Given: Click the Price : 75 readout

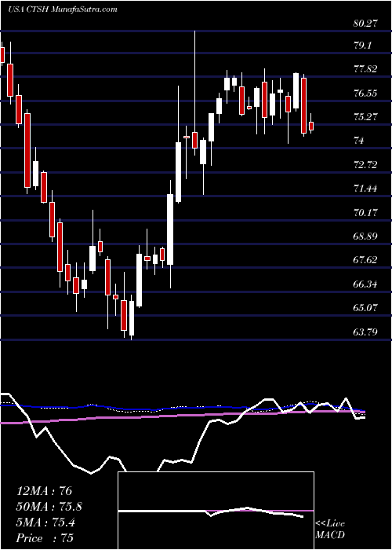Looking at the screenshot, I should pyautogui.click(x=45, y=538).
